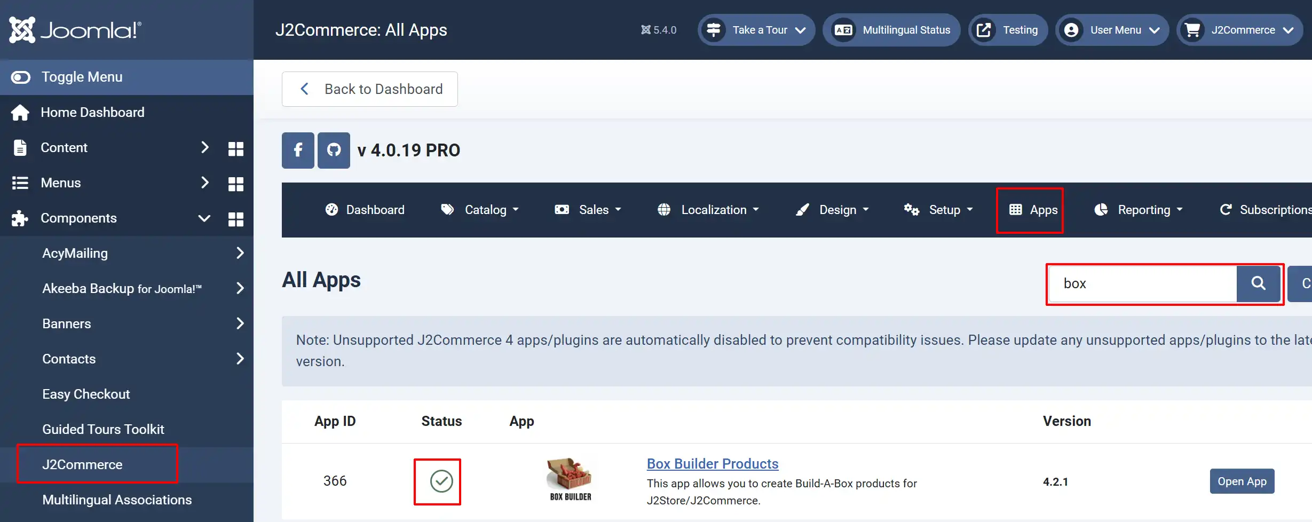Open Subscriptions navigation item

pyautogui.click(x=1265, y=210)
